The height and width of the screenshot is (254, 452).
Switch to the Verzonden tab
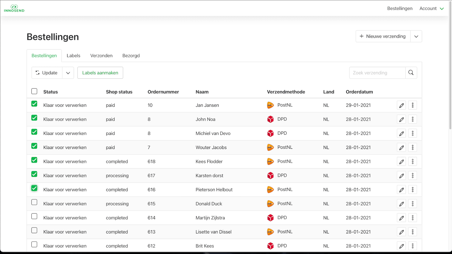point(101,56)
